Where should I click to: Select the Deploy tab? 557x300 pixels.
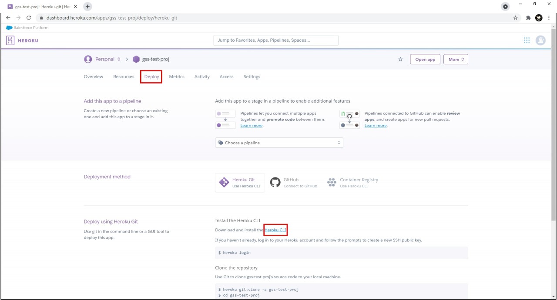[151, 77]
